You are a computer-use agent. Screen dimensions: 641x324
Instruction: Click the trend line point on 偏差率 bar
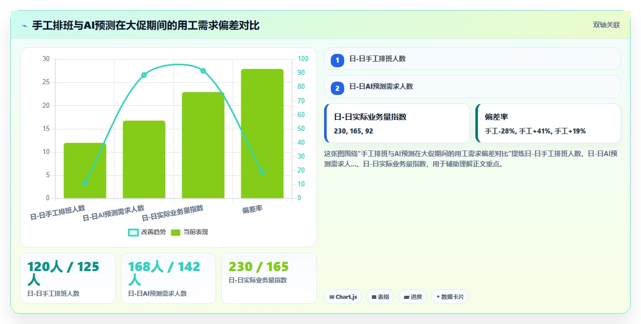pos(262,172)
